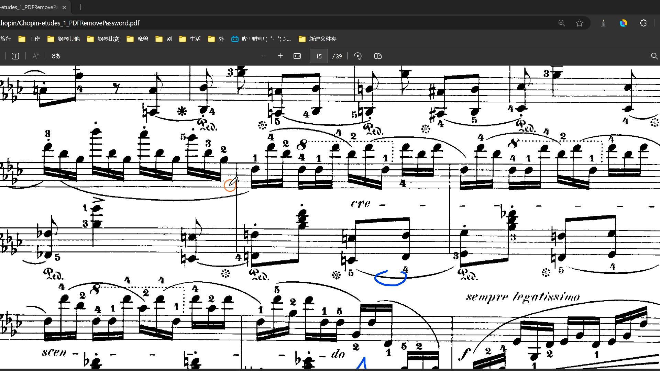
Task: Zoom in the PDF with plus button
Action: (x=280, y=56)
